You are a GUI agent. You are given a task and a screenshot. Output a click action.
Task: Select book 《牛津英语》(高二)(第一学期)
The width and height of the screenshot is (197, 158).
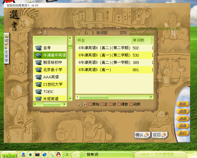click(x=104, y=62)
